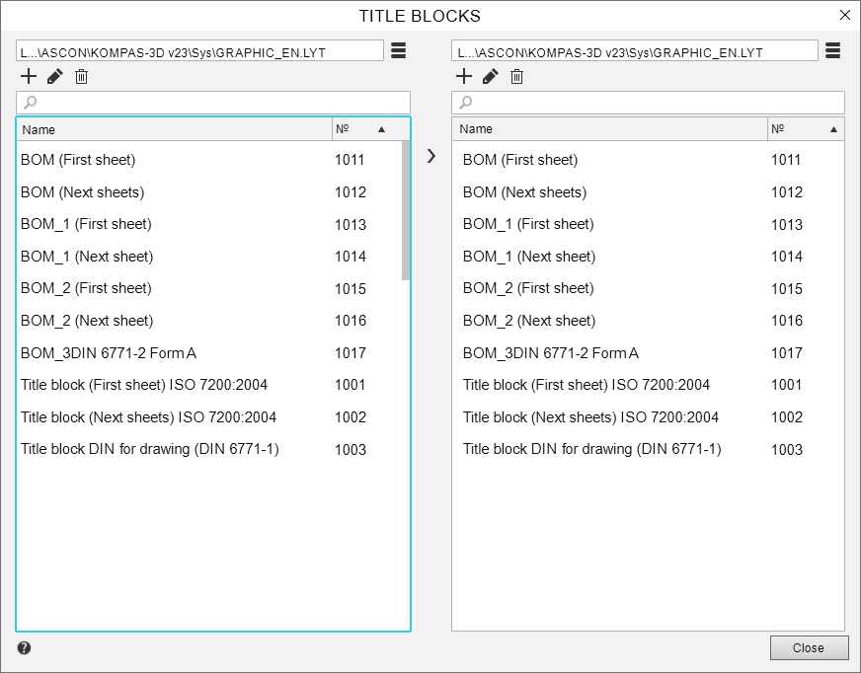Click the edit pencil icon in left panel
Viewport: 861px width, 673px height.
[54, 77]
